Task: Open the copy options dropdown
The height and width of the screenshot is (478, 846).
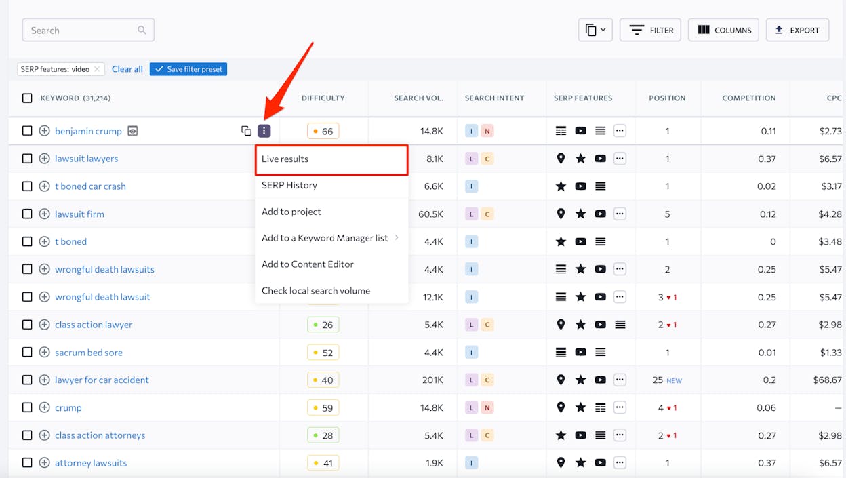Action: point(595,30)
